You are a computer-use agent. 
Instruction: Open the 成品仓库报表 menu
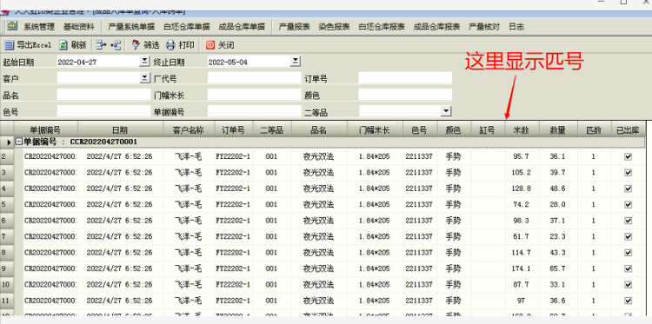click(436, 27)
